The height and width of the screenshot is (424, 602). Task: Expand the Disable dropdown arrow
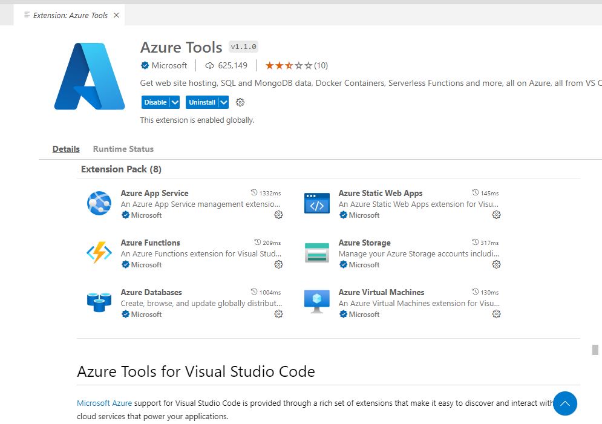point(175,102)
